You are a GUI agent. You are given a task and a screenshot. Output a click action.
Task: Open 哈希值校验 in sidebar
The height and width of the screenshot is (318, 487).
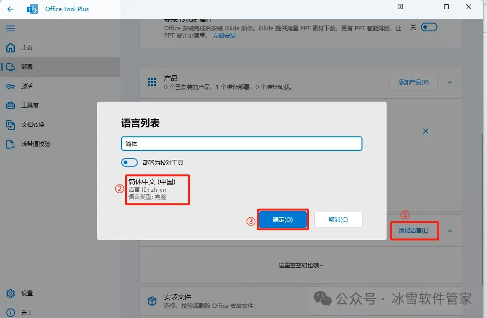[x=60, y=144]
